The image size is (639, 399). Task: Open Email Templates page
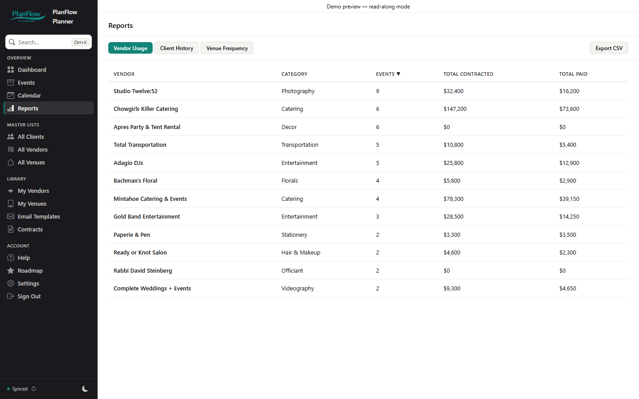pos(48,216)
